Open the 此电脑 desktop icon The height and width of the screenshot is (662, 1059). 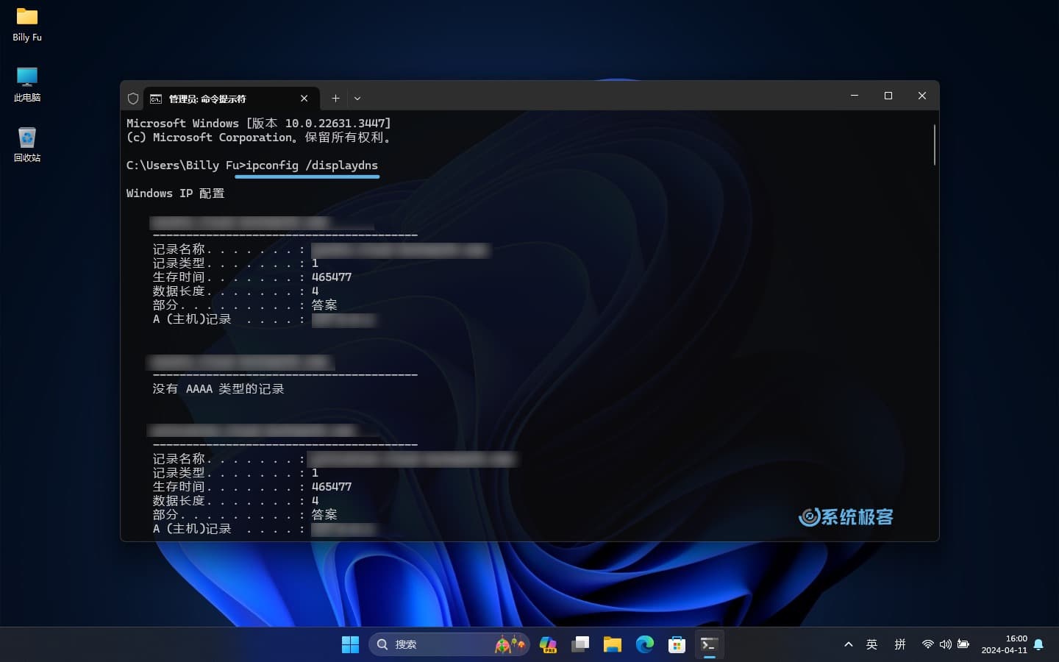click(x=27, y=85)
